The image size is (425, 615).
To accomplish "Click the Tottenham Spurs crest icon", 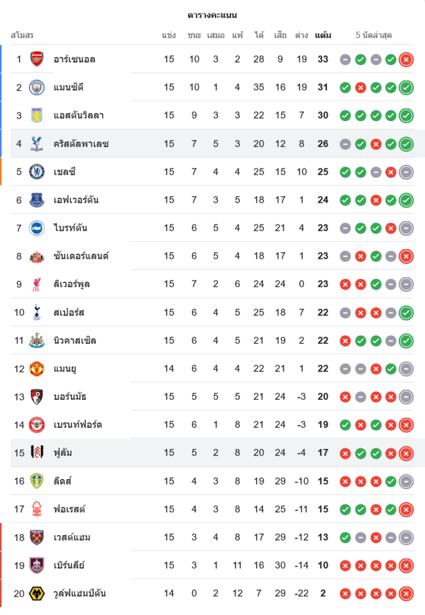I will 37,312.
